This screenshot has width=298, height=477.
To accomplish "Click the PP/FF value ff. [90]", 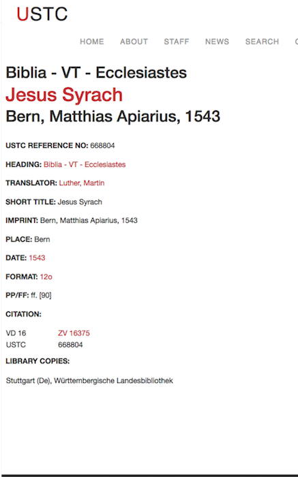I will (x=41, y=295).
